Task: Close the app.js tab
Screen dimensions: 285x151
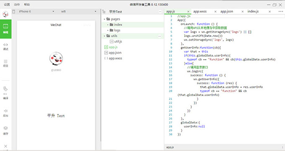Action: tap(188, 12)
